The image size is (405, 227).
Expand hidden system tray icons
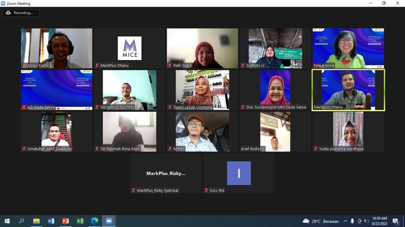[x=345, y=221]
